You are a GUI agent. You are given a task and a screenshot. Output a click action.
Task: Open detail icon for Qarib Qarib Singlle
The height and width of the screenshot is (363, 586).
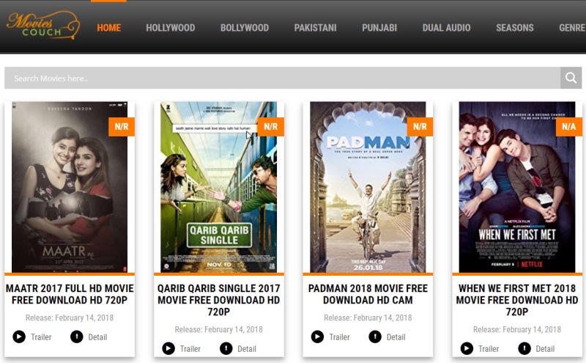226,348
